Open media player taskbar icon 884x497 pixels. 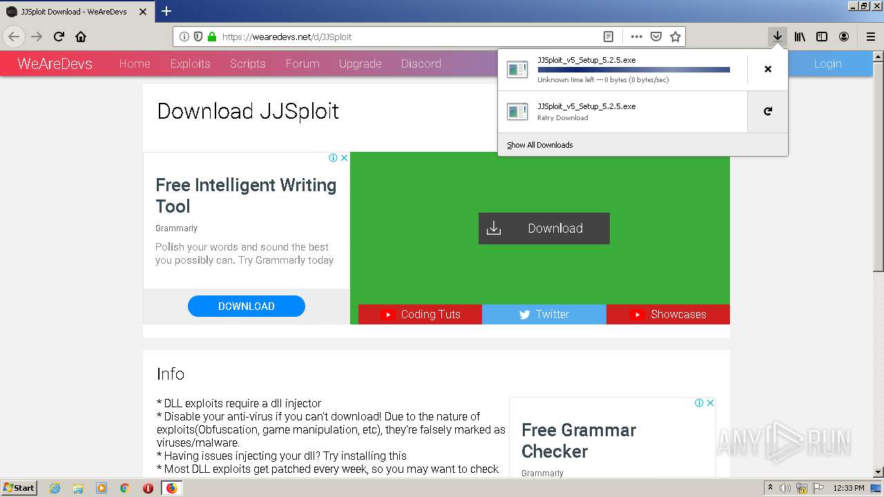102,488
